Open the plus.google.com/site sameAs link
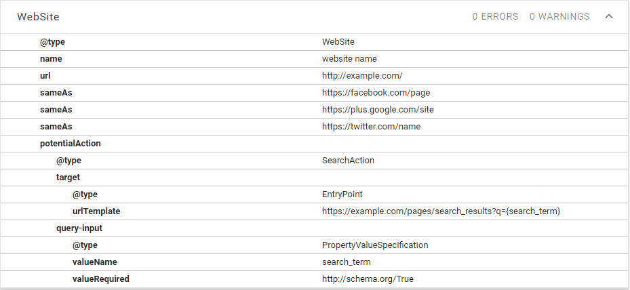 click(378, 110)
